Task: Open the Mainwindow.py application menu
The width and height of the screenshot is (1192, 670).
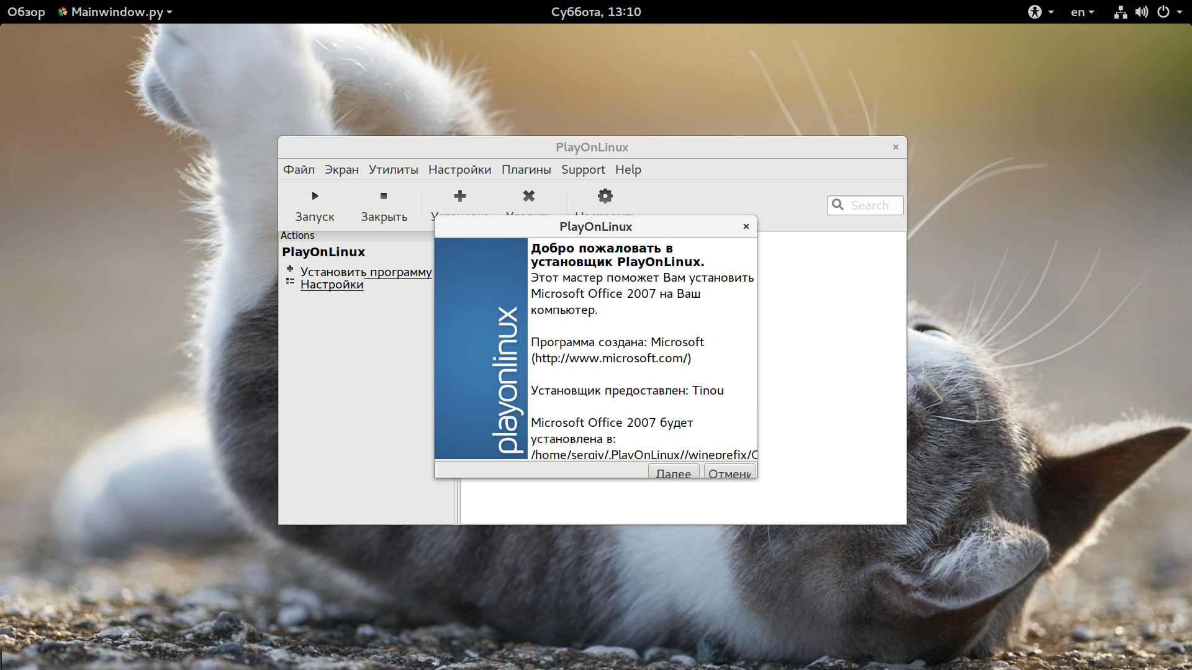Action: click(115, 12)
